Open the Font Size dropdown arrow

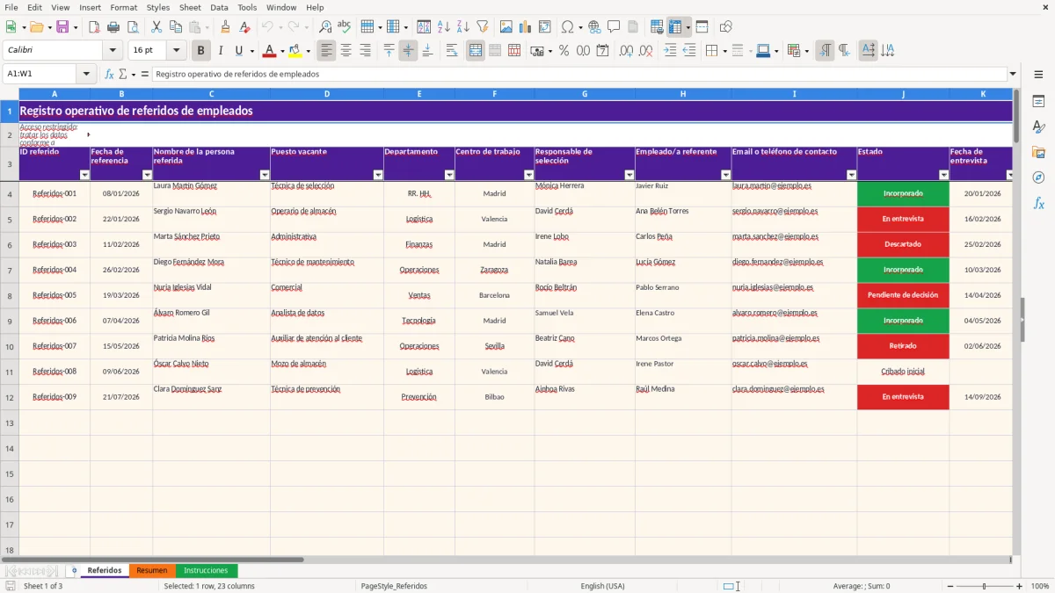coord(177,51)
